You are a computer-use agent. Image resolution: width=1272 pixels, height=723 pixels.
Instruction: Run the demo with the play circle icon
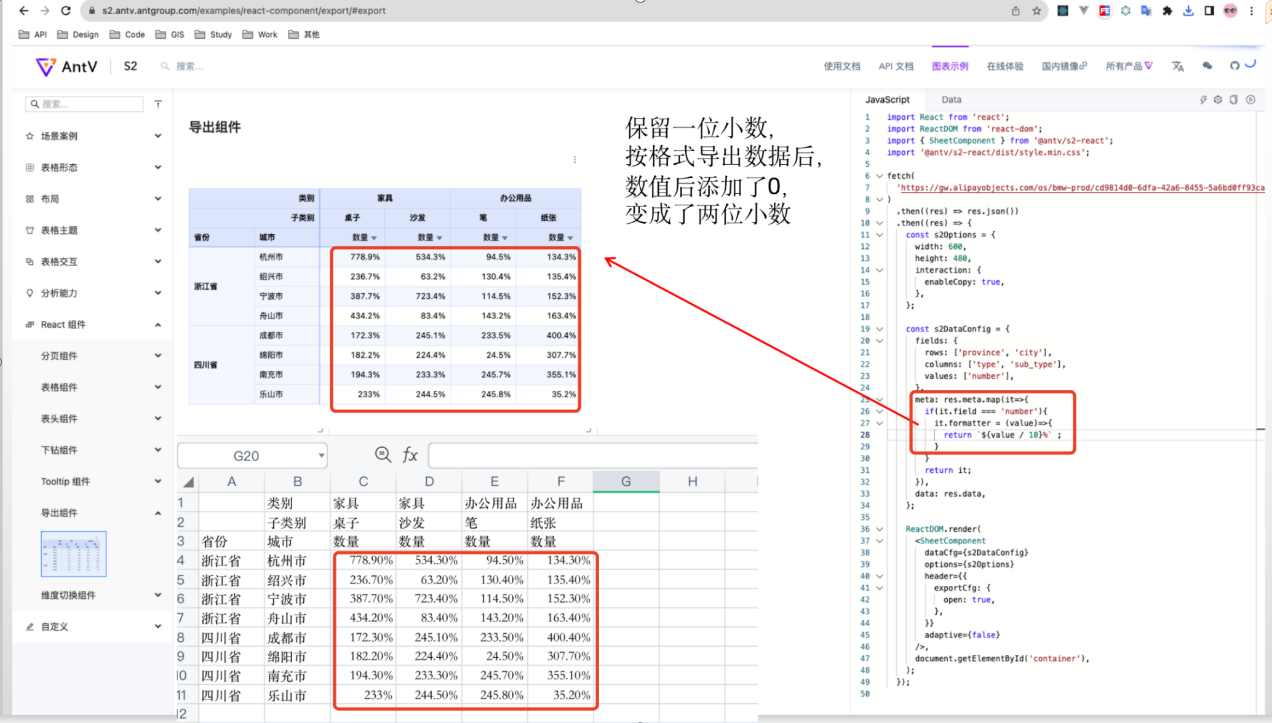(x=1250, y=100)
